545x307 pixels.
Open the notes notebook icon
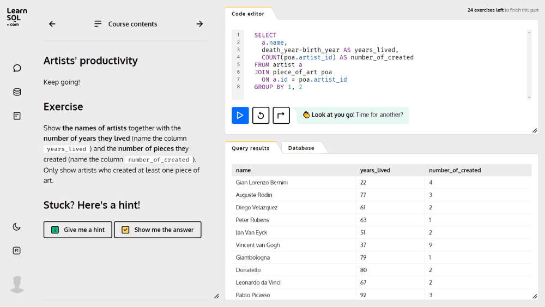pyautogui.click(x=17, y=116)
